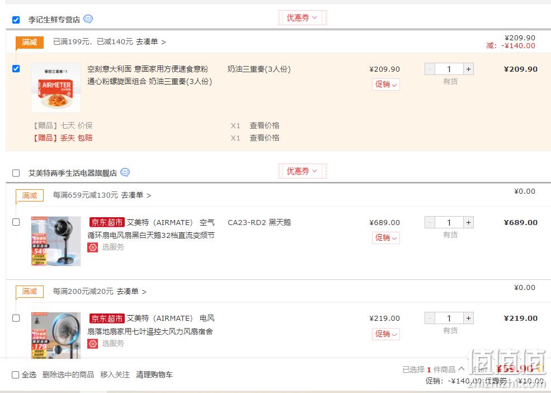Open the black circulation fan thumbnail
Screen dimensions: 551x393
click(56, 241)
